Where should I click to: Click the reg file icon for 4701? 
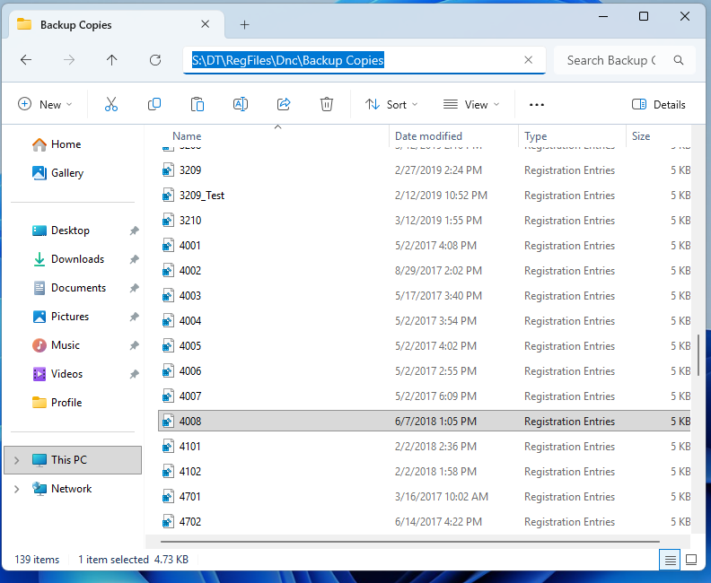(168, 497)
